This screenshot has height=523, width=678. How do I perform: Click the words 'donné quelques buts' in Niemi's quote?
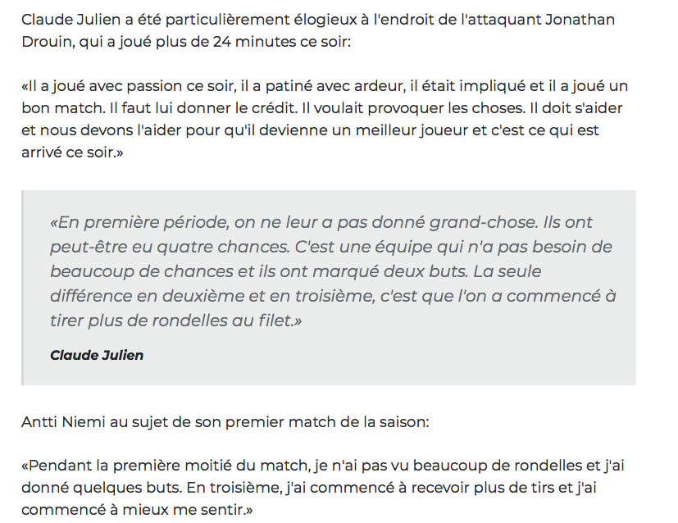(102, 488)
